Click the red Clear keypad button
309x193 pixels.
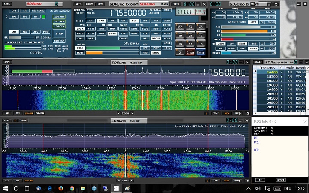[x=190, y=52]
